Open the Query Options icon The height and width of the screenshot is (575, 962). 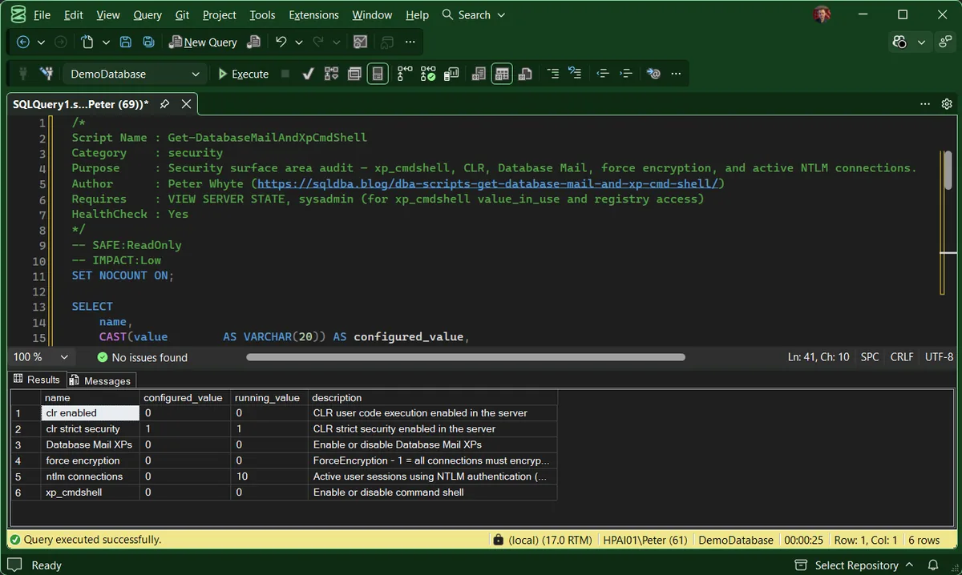(x=354, y=74)
